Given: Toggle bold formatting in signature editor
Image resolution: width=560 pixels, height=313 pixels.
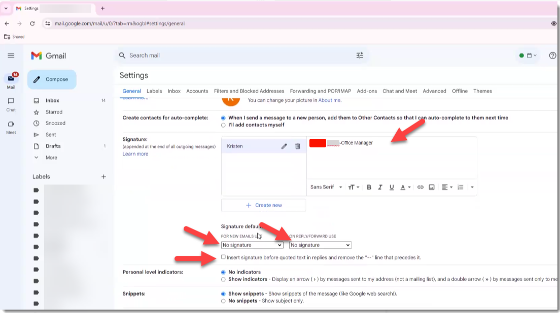Looking at the screenshot, I should (369, 187).
